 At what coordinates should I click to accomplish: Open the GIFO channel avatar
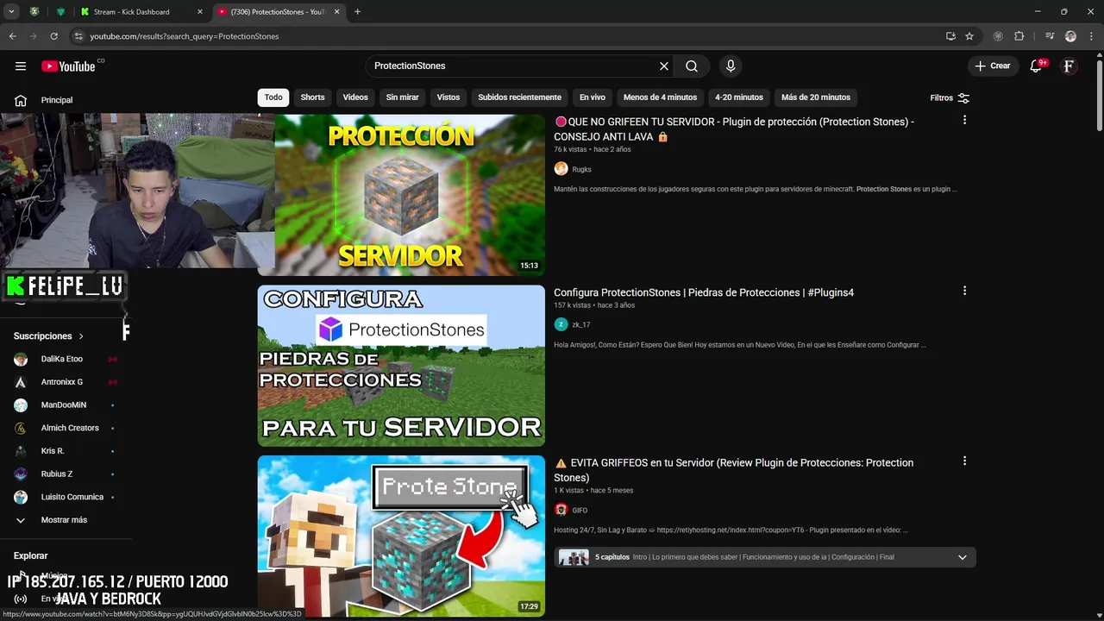click(x=561, y=510)
